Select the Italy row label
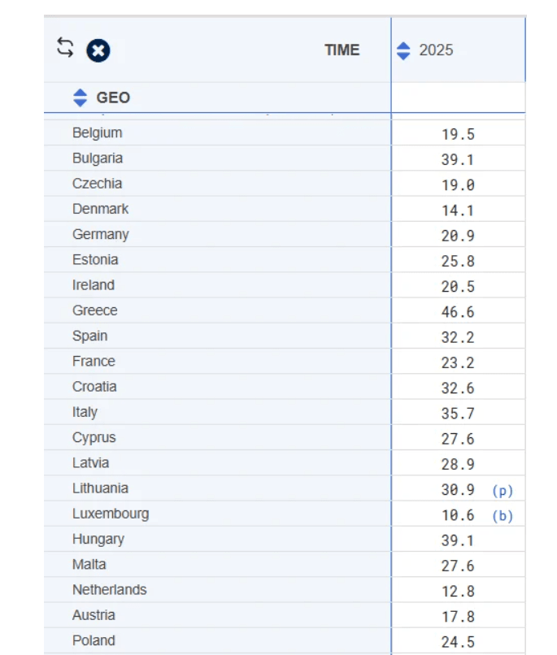 click(85, 412)
